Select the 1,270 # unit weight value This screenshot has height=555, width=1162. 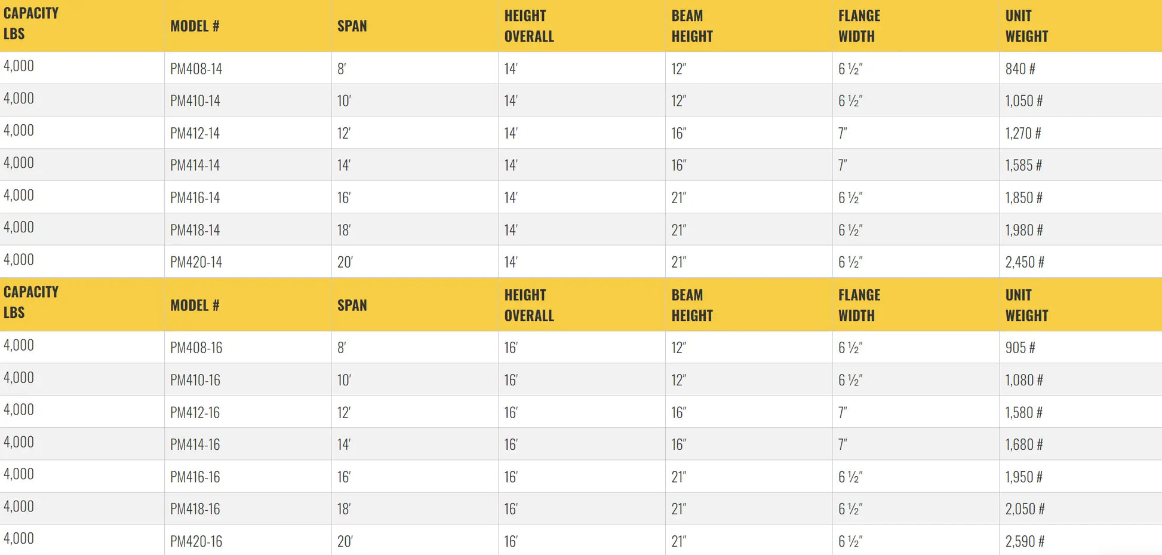coord(1023,133)
